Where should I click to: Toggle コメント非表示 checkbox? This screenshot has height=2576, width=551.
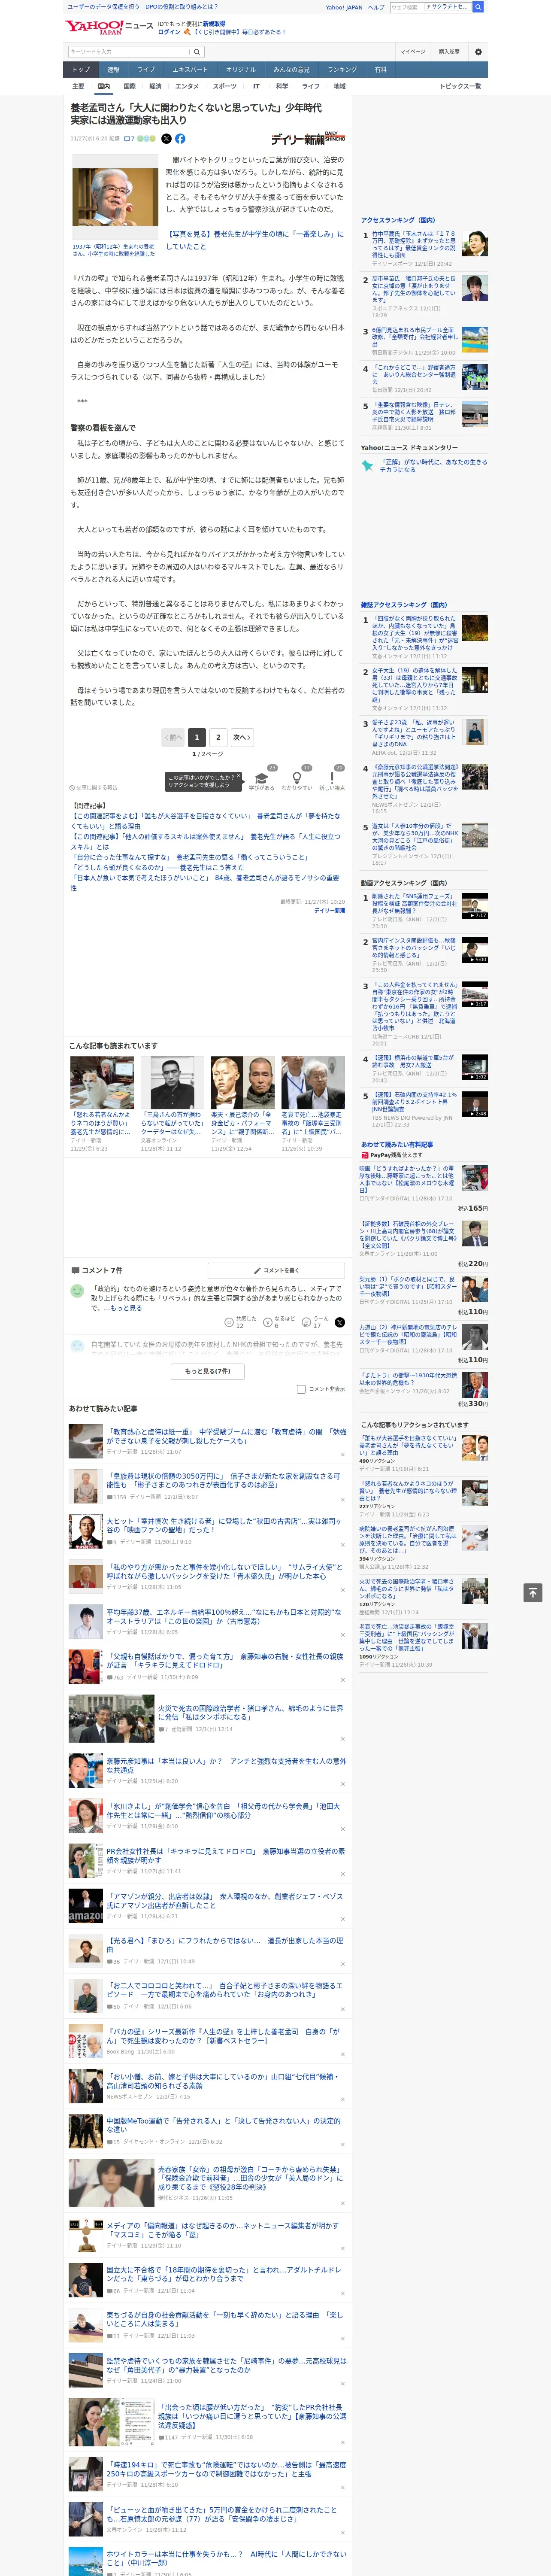[301, 1389]
